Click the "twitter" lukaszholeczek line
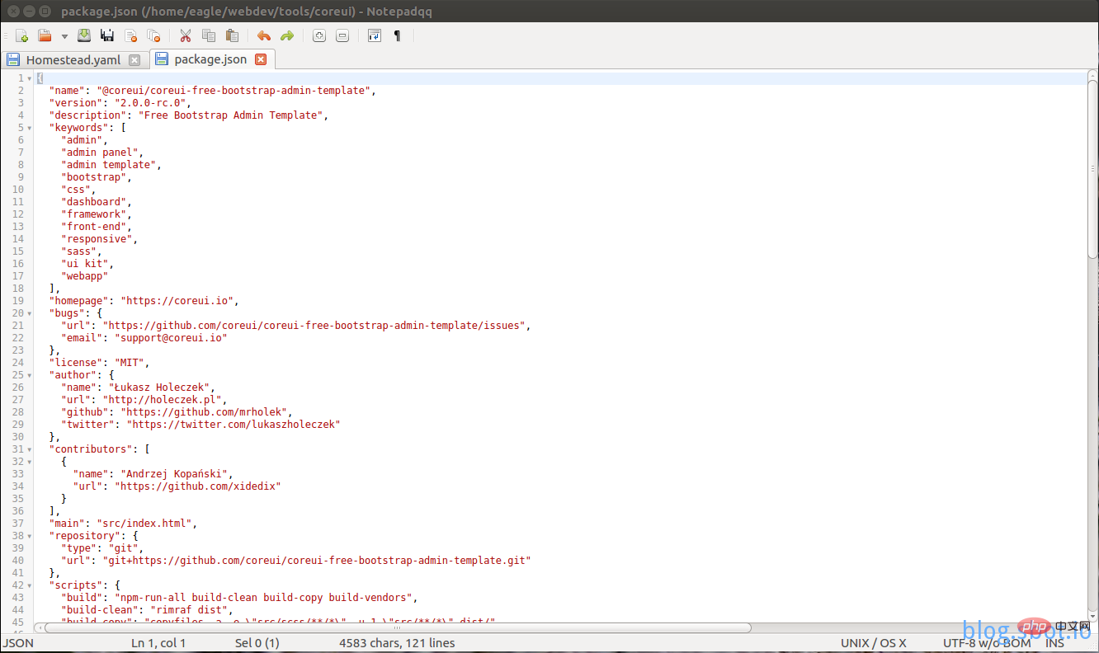Screen dimensions: 1099x653 pyautogui.click(x=201, y=425)
